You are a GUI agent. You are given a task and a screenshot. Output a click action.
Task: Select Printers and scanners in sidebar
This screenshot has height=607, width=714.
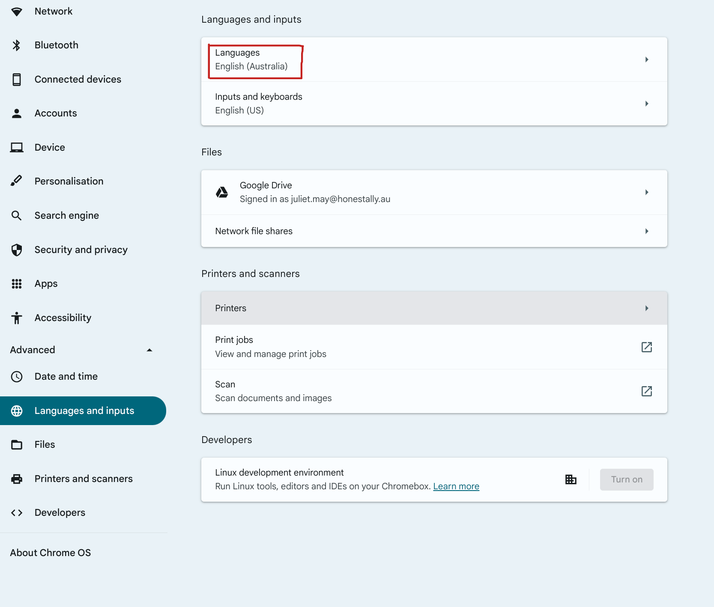pos(84,479)
